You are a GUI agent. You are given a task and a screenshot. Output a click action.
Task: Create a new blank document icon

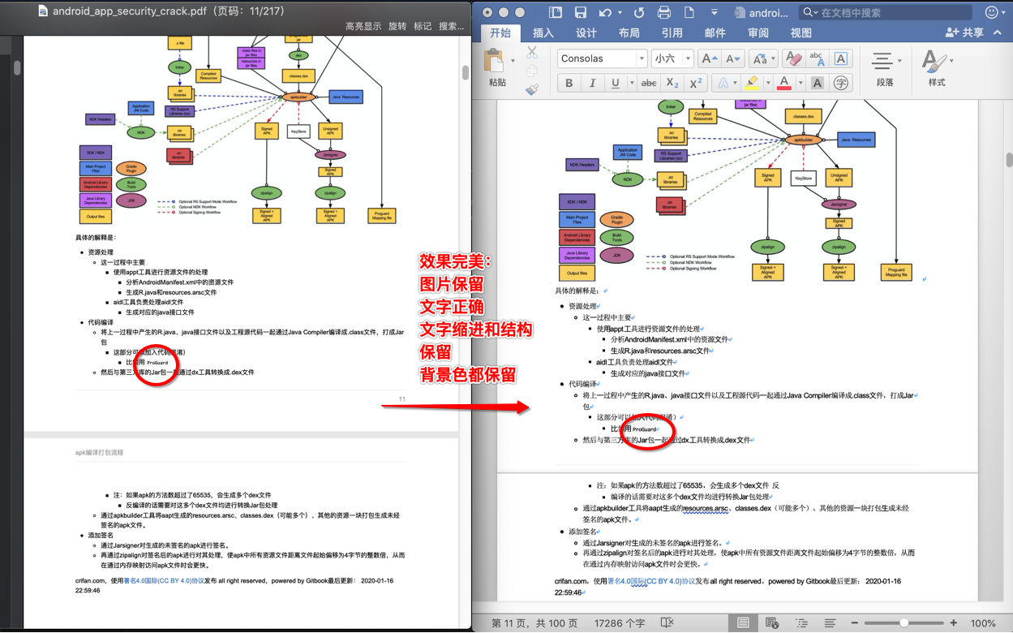click(x=689, y=12)
